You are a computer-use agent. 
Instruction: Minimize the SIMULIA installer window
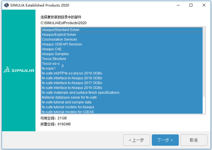pos(178,5)
